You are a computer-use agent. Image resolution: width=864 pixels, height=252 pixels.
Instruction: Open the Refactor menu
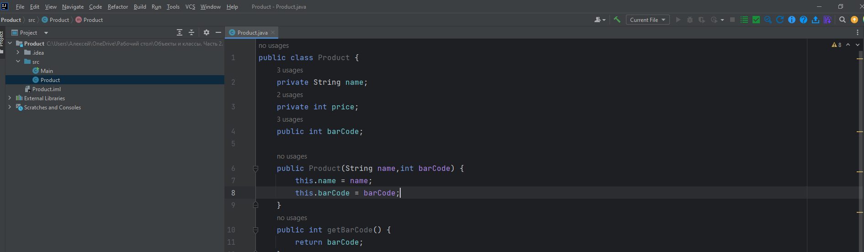118,7
